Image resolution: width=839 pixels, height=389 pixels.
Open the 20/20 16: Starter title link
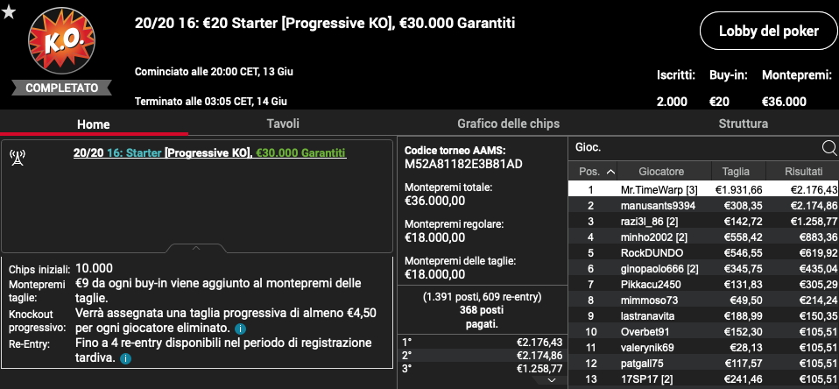pyautogui.click(x=210, y=153)
